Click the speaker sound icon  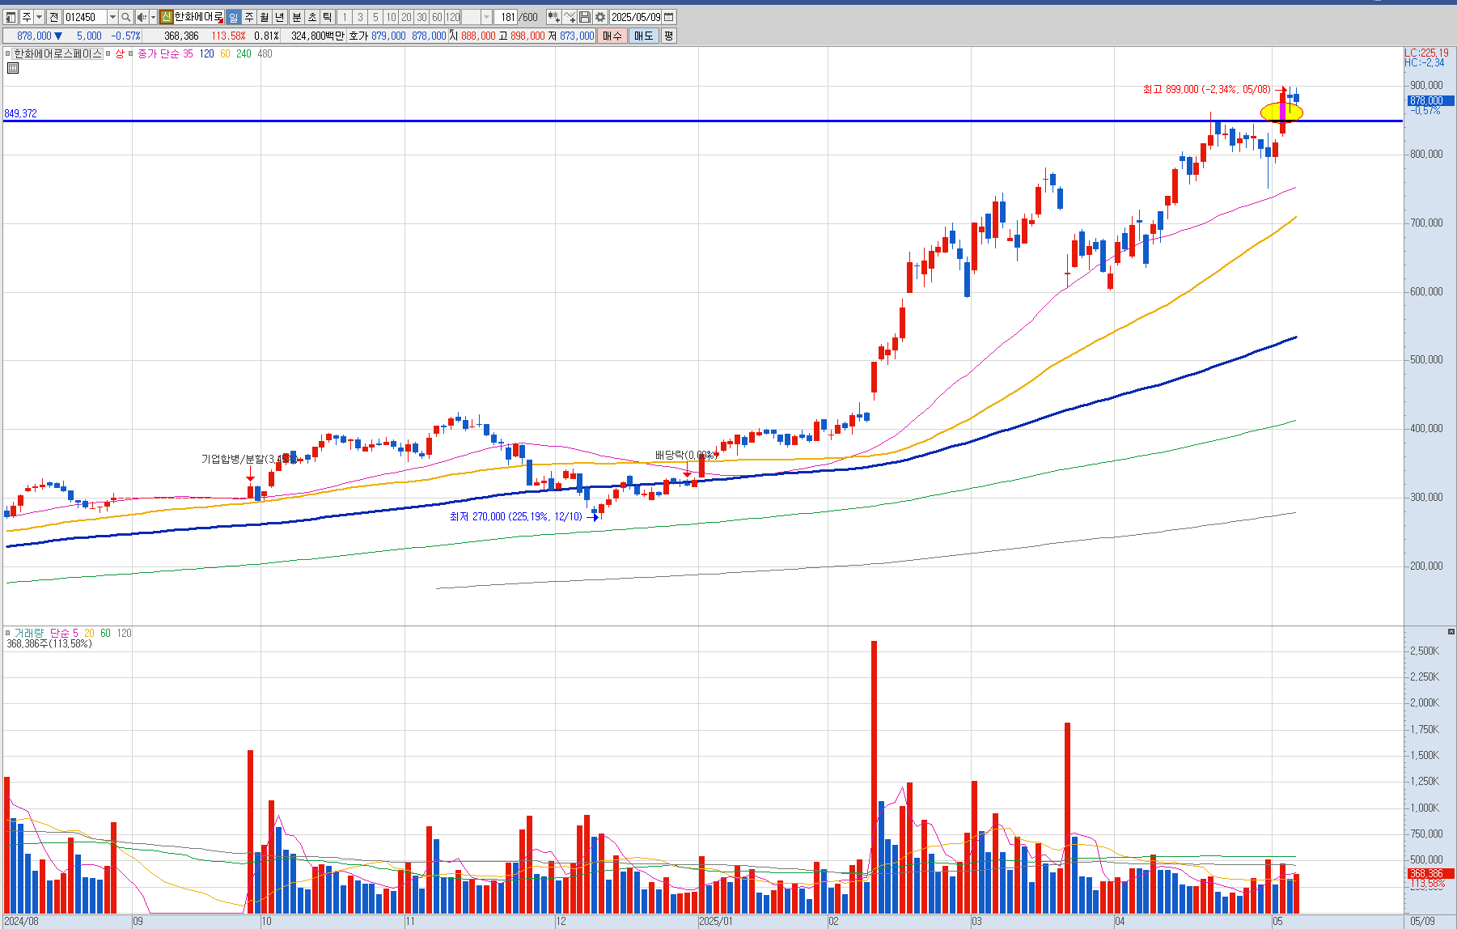pos(142,17)
